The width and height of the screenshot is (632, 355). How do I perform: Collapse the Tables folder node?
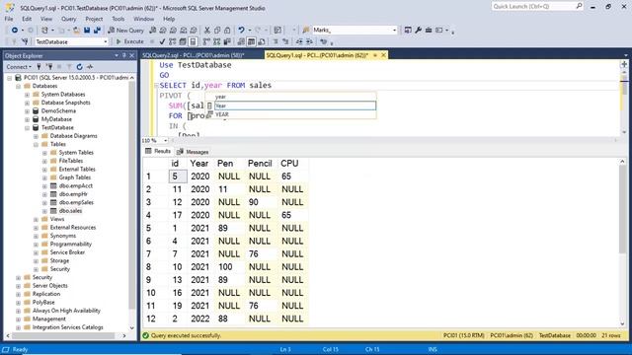tap(36, 144)
